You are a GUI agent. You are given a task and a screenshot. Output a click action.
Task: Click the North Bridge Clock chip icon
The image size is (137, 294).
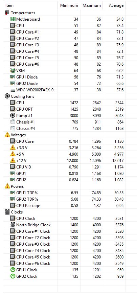13,225
